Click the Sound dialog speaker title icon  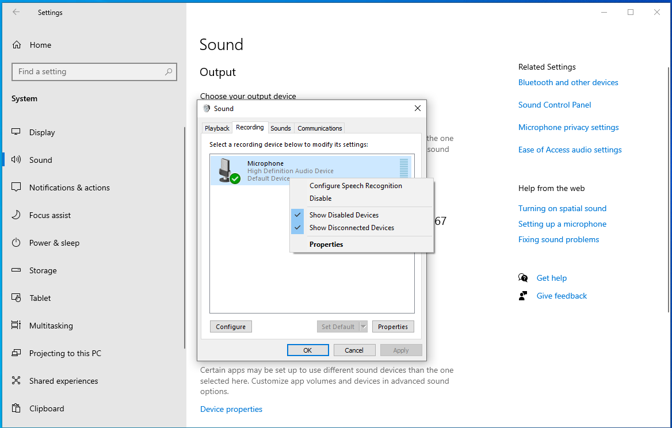click(207, 108)
